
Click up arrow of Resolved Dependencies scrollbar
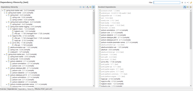click(x=191, y=10)
